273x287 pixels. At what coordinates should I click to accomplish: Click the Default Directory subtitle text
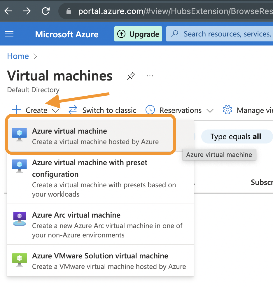(33, 90)
